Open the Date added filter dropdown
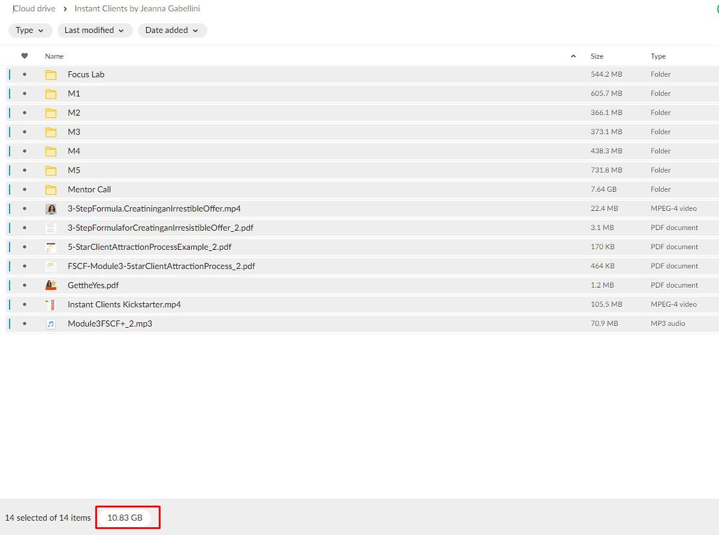Viewport: 719px width, 535px height. tap(172, 30)
